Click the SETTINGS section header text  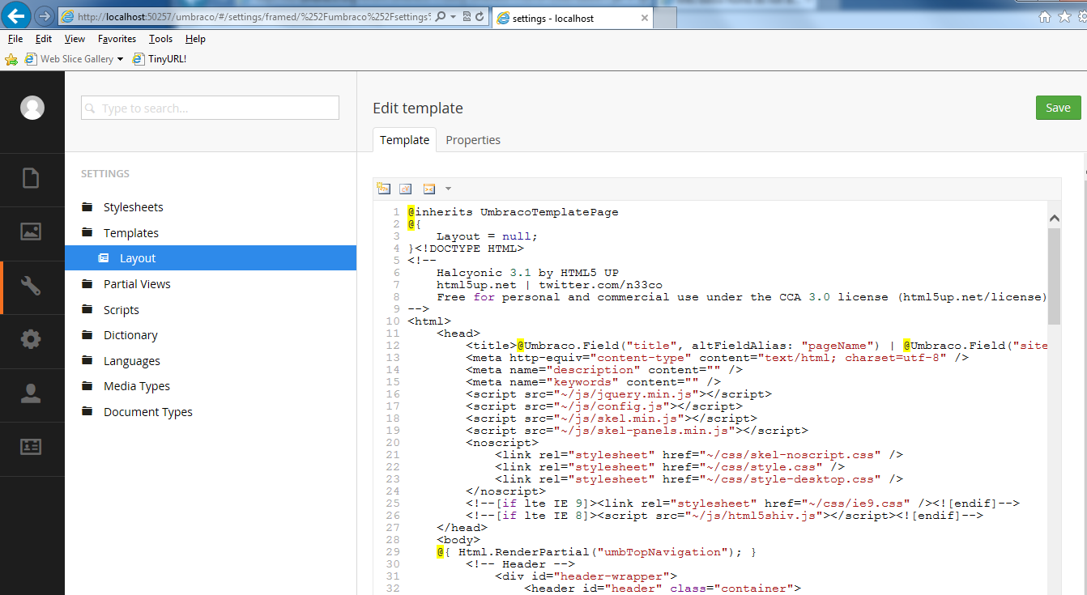pyautogui.click(x=105, y=174)
